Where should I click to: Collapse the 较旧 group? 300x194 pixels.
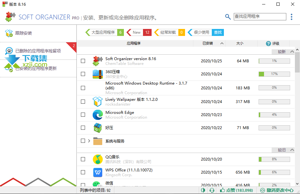292,150
